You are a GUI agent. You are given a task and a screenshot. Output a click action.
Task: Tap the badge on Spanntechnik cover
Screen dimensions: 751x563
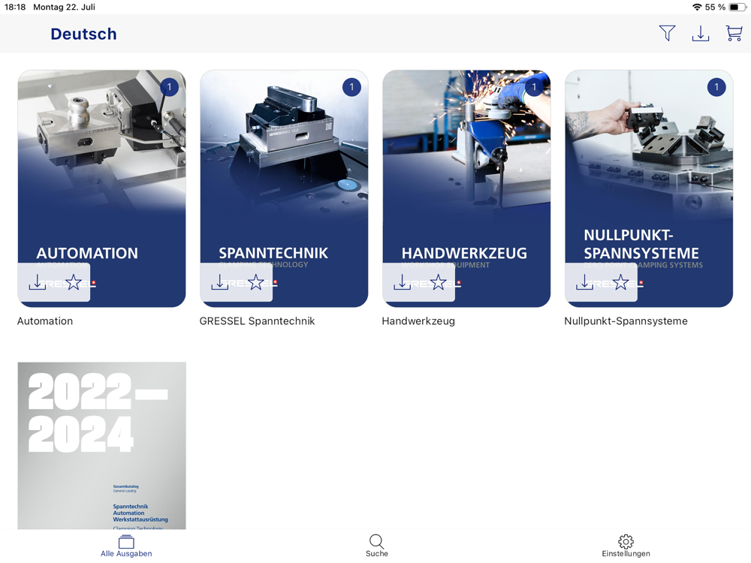pos(351,87)
